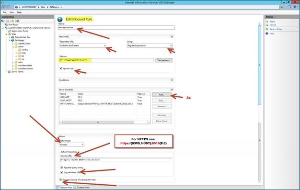
Task: Click the Default Web Site globe icon
Action: (12, 37)
